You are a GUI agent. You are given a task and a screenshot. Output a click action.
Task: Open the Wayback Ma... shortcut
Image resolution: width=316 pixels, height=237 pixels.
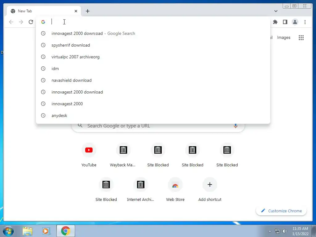123,155
